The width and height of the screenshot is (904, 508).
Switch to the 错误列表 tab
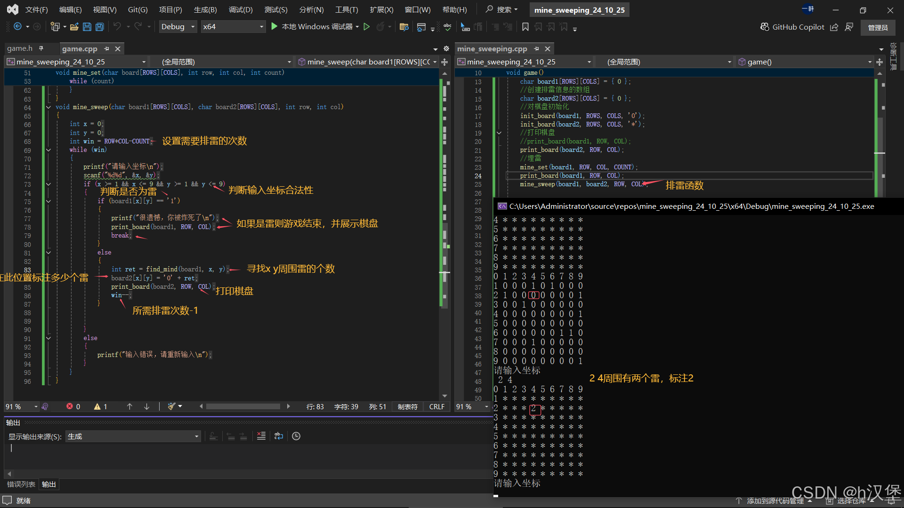coord(21,484)
